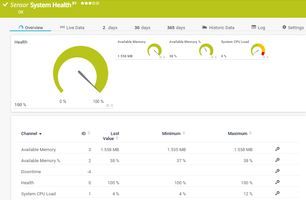Open the Historic Data tab
The width and height of the screenshot is (306, 200).
218,28
